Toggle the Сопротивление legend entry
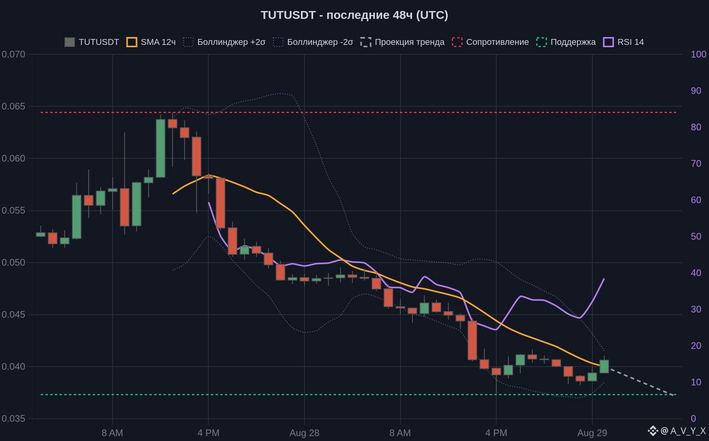Viewport: 709px width, 441px height. point(490,42)
